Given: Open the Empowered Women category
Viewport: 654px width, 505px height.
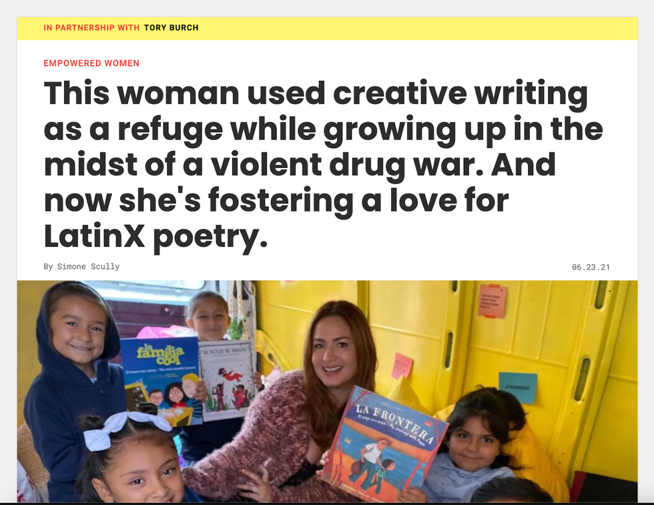Looking at the screenshot, I should [91, 63].
